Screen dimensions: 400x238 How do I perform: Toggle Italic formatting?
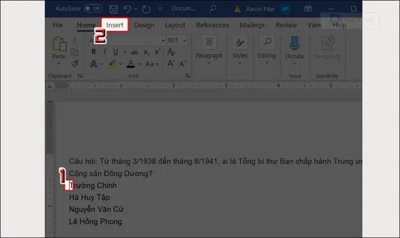(104, 52)
